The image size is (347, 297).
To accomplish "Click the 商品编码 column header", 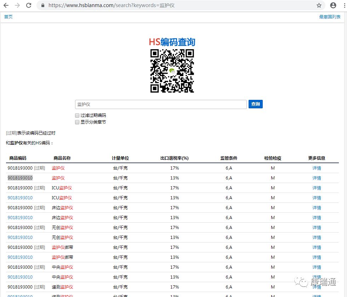I will click(x=18, y=158).
